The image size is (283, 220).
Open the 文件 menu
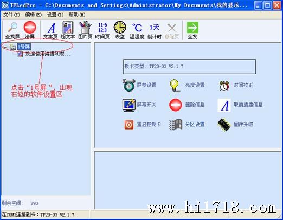(x=11, y=15)
